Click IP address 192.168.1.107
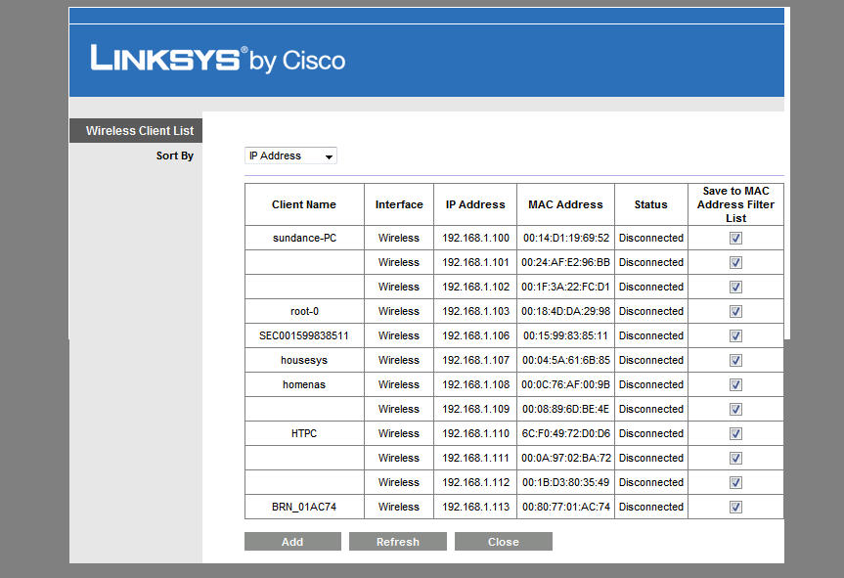The width and height of the screenshot is (844, 578). pos(475,360)
